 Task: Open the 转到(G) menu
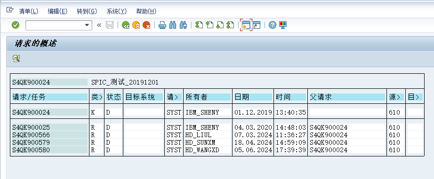tap(87, 11)
